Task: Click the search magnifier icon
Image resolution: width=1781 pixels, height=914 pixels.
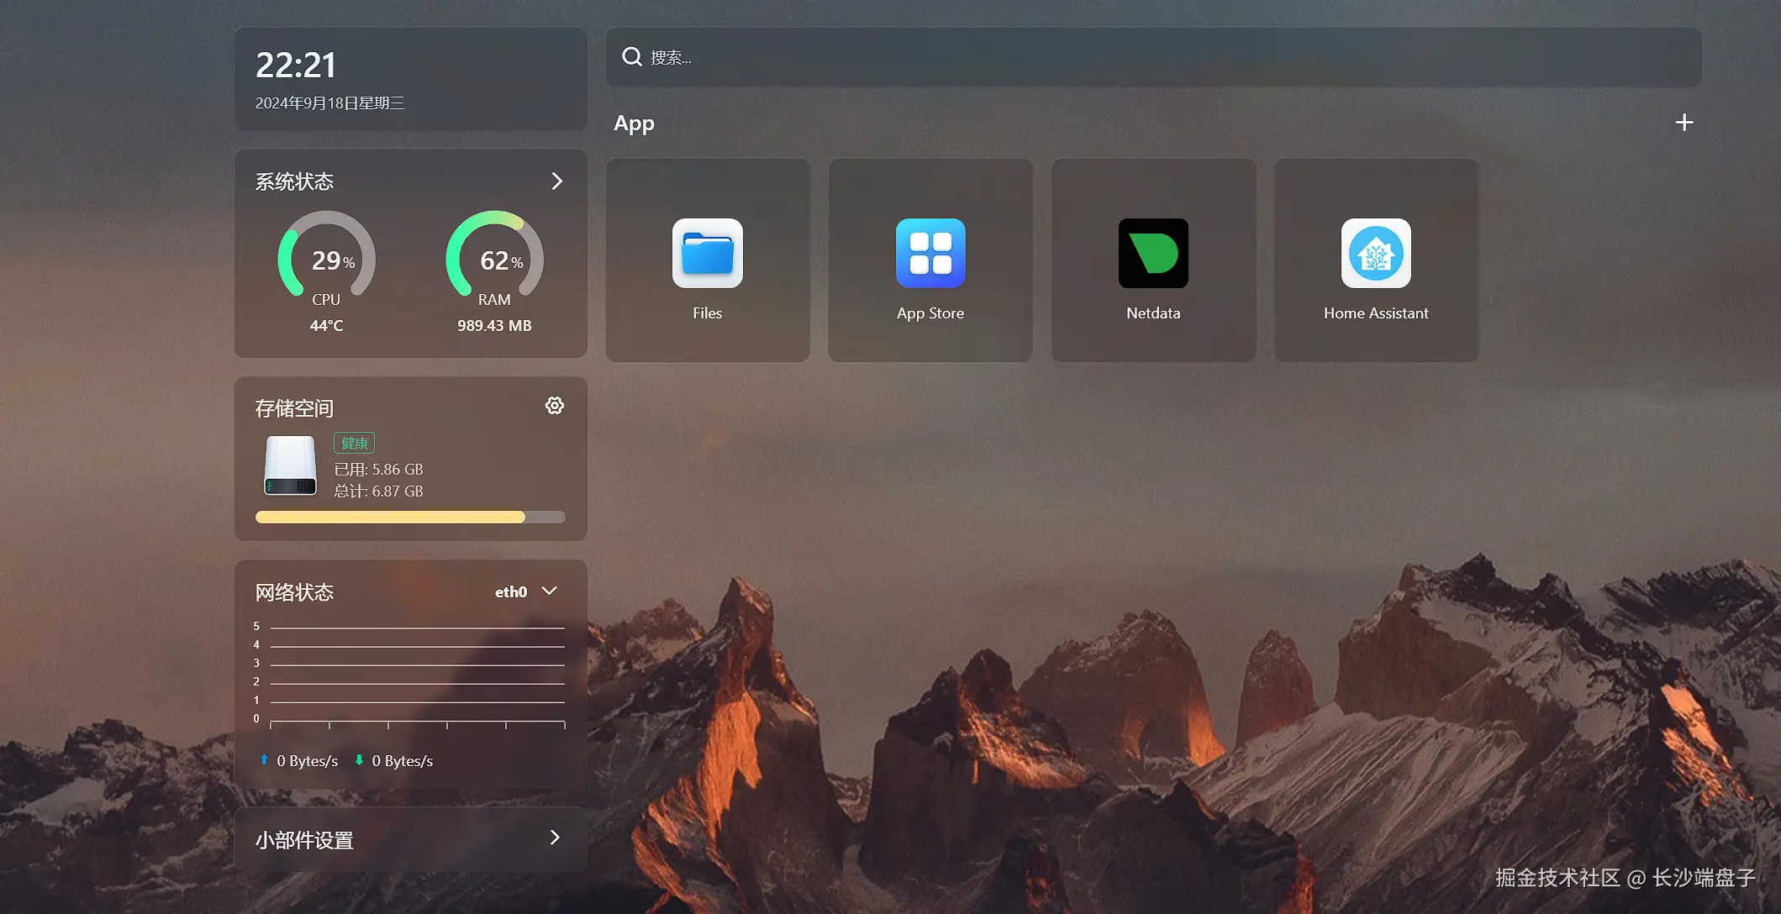Action: point(631,57)
